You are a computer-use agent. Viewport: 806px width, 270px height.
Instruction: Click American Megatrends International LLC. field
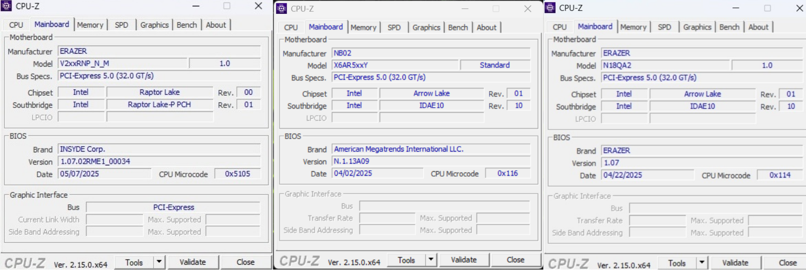click(x=431, y=149)
